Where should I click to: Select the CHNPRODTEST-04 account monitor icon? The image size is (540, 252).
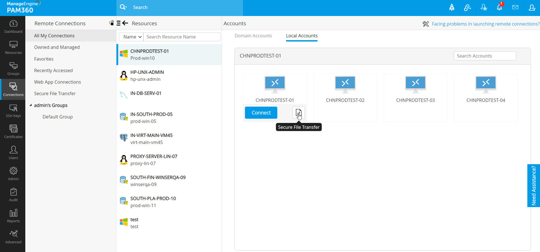[x=486, y=84]
